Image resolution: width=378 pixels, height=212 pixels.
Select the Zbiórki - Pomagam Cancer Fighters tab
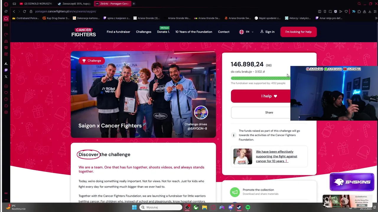(112, 4)
